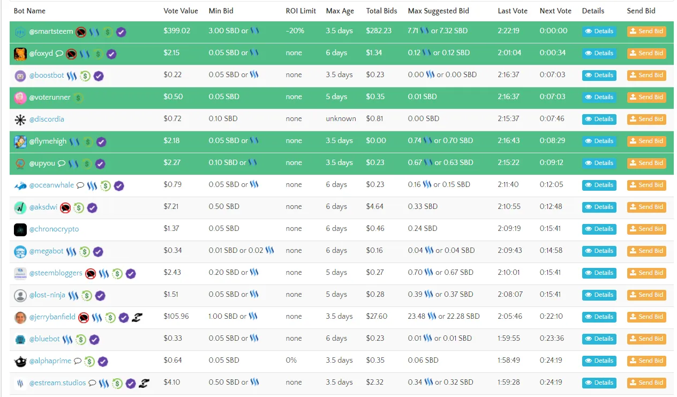Click the dollar refund icon next to @alphaprime
The height and width of the screenshot is (397, 677).
89,361
